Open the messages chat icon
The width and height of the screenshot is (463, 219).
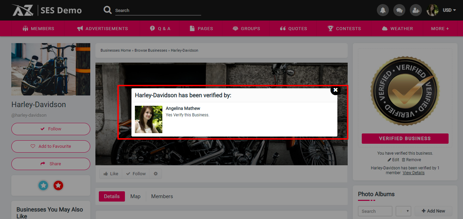[399, 10]
